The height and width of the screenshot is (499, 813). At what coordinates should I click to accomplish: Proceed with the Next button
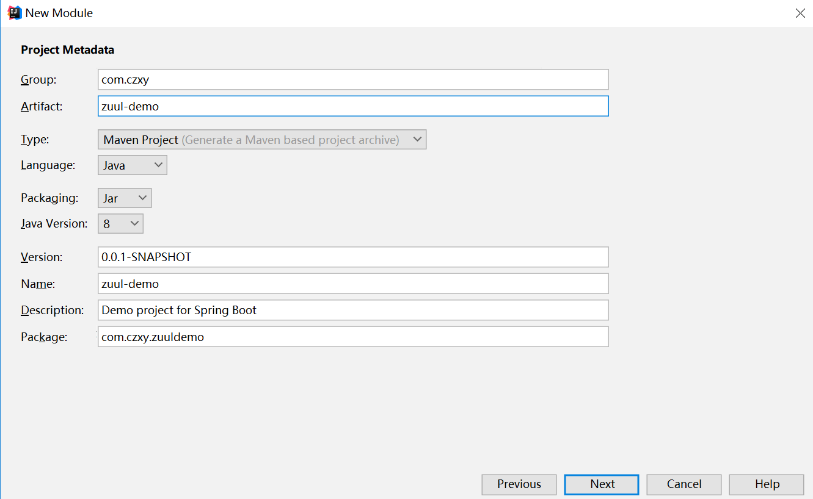(x=602, y=484)
